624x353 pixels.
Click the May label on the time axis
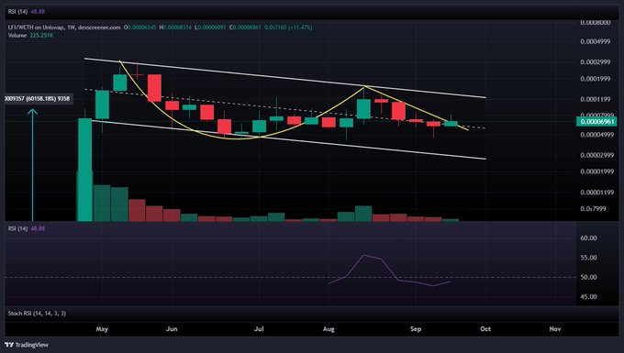[x=102, y=329]
